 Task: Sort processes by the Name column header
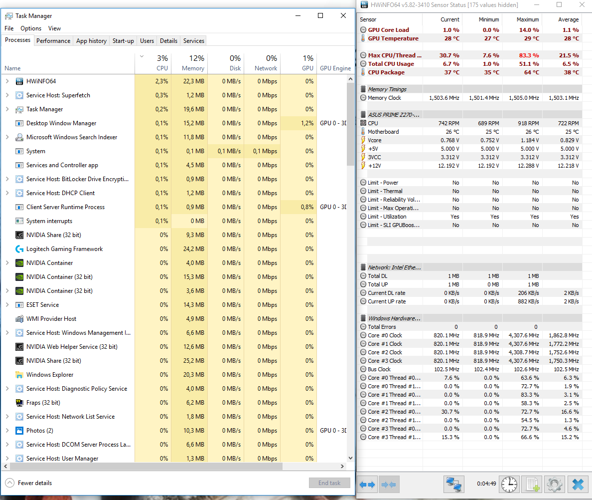tap(68, 63)
